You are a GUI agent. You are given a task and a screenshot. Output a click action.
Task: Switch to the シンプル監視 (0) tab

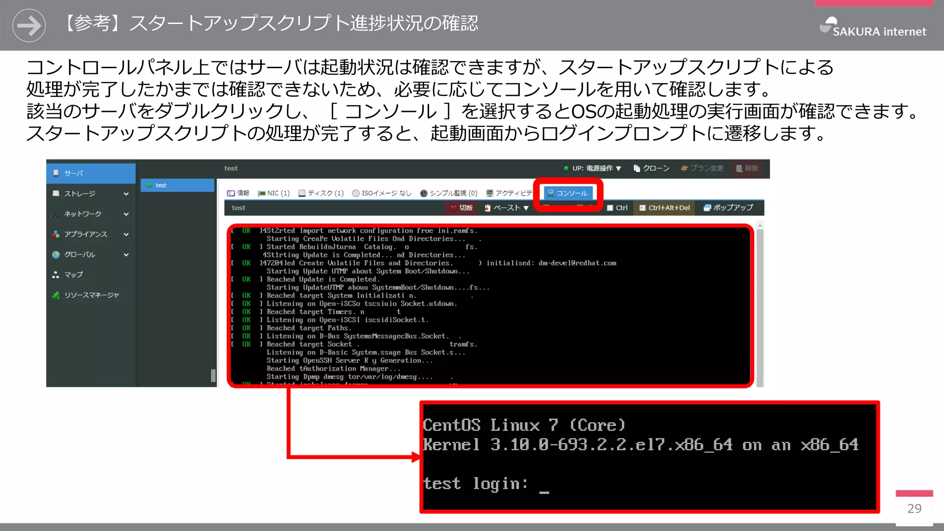pos(448,193)
